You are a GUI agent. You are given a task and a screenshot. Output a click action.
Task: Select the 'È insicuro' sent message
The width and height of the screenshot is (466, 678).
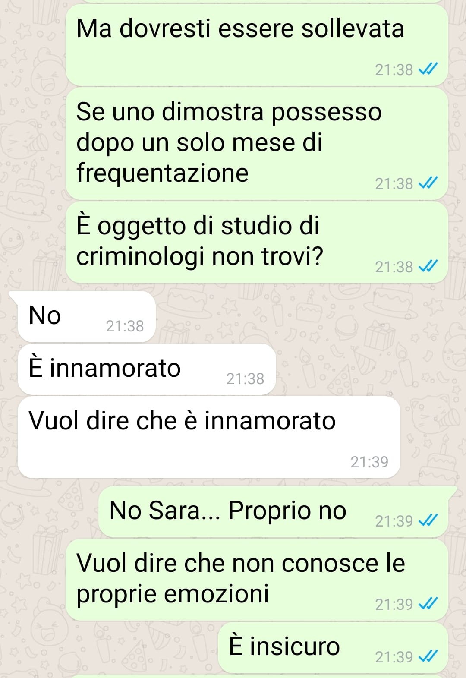(x=333, y=647)
